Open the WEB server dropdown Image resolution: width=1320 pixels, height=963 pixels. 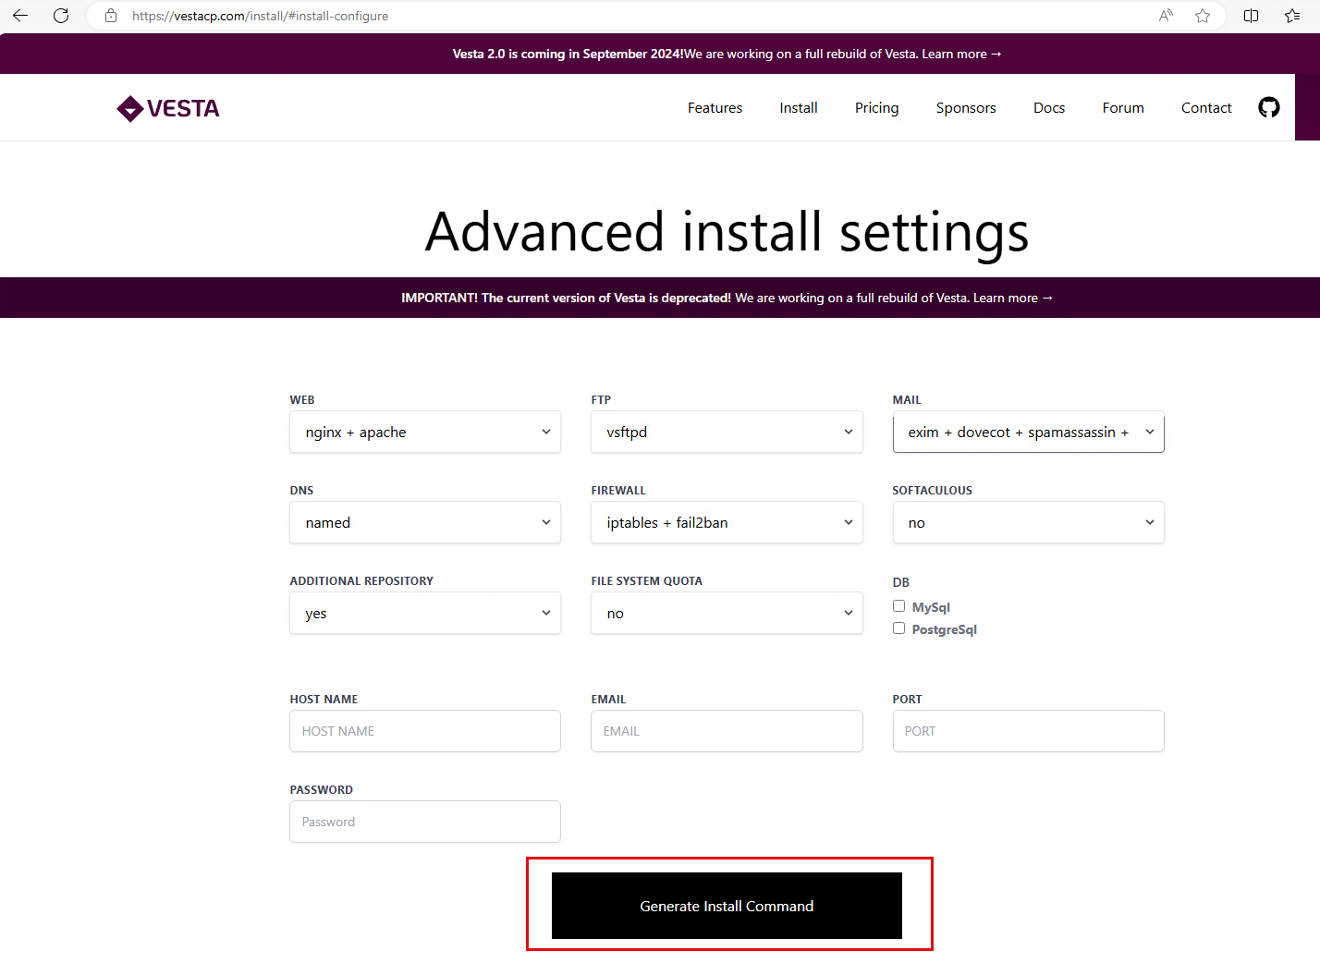coord(424,432)
